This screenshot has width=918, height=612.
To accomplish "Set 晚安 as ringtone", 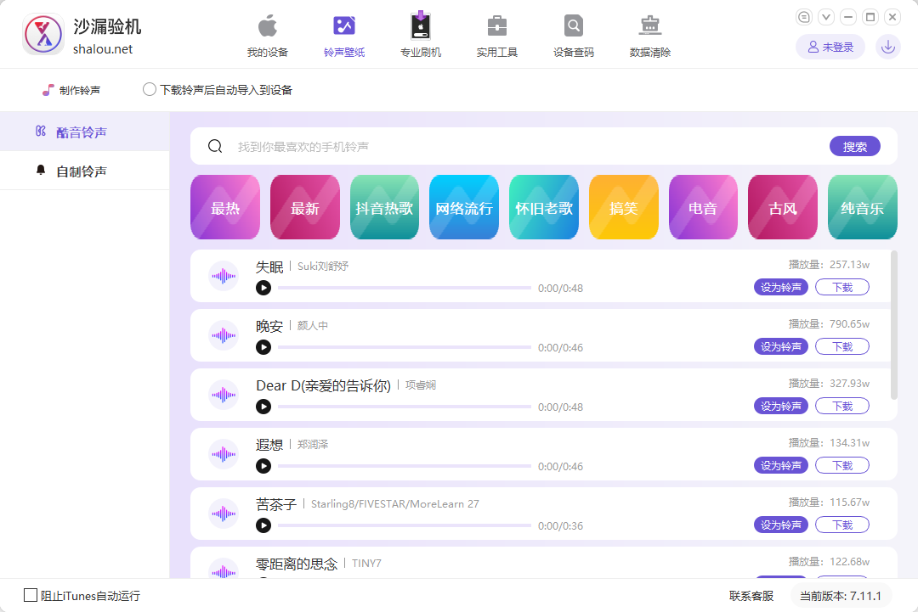I will tap(781, 346).
